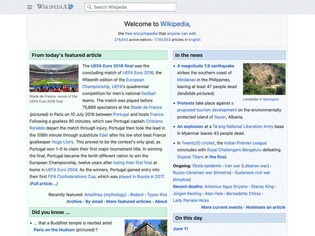Viewport: 315px width, 236px height.
Task: Open the European Championship link
Action: [113, 83]
